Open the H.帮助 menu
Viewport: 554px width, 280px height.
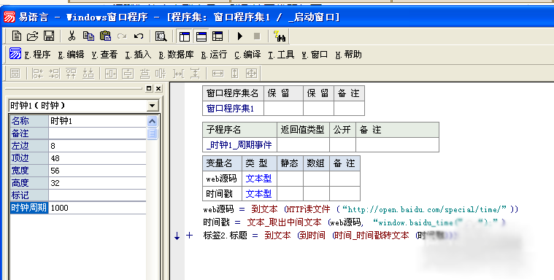(x=348, y=55)
